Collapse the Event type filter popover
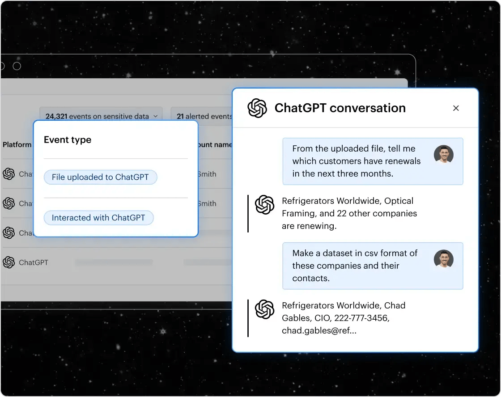 68,140
